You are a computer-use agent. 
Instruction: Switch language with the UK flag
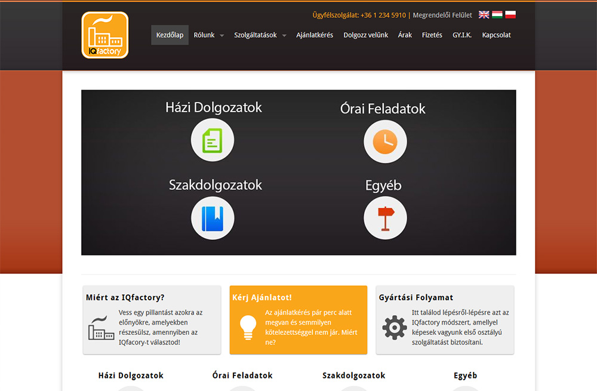pyautogui.click(x=484, y=15)
